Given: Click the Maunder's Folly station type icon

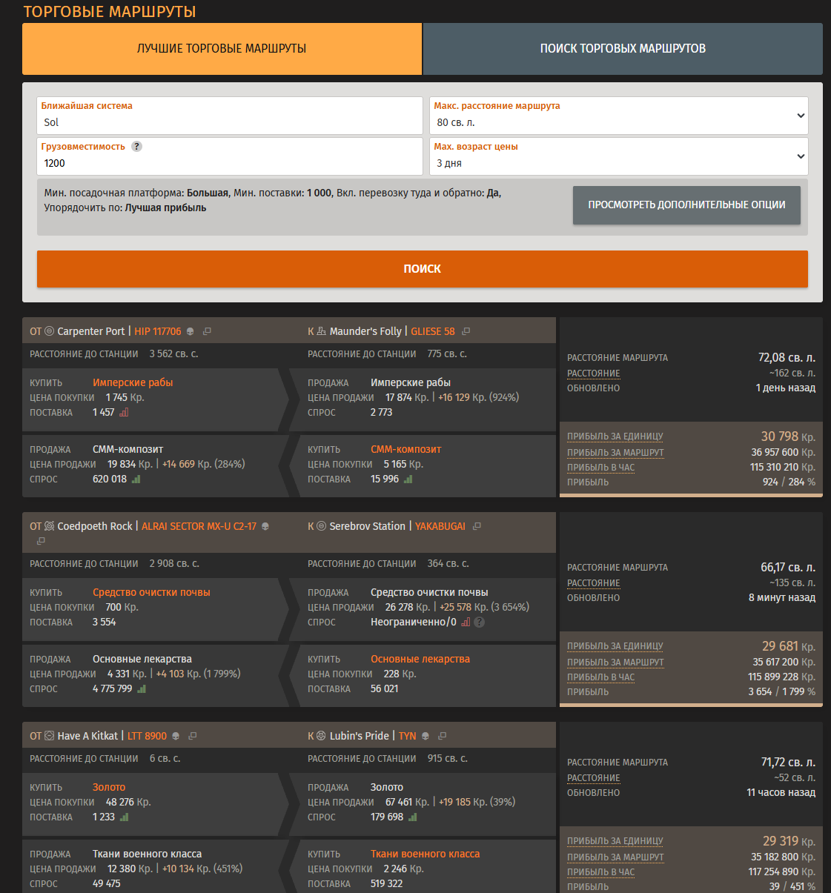Looking at the screenshot, I should point(321,331).
